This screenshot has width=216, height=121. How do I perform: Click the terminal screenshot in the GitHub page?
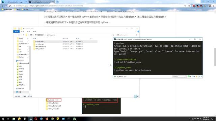pyautogui.click(x=101, y=106)
